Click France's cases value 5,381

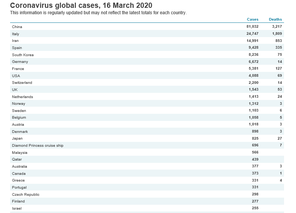[253, 69]
